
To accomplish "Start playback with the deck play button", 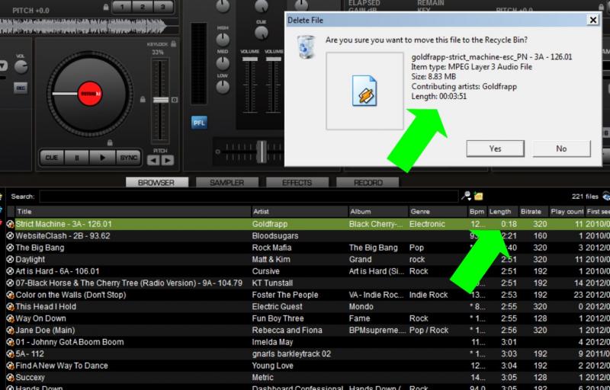I will coord(102,158).
